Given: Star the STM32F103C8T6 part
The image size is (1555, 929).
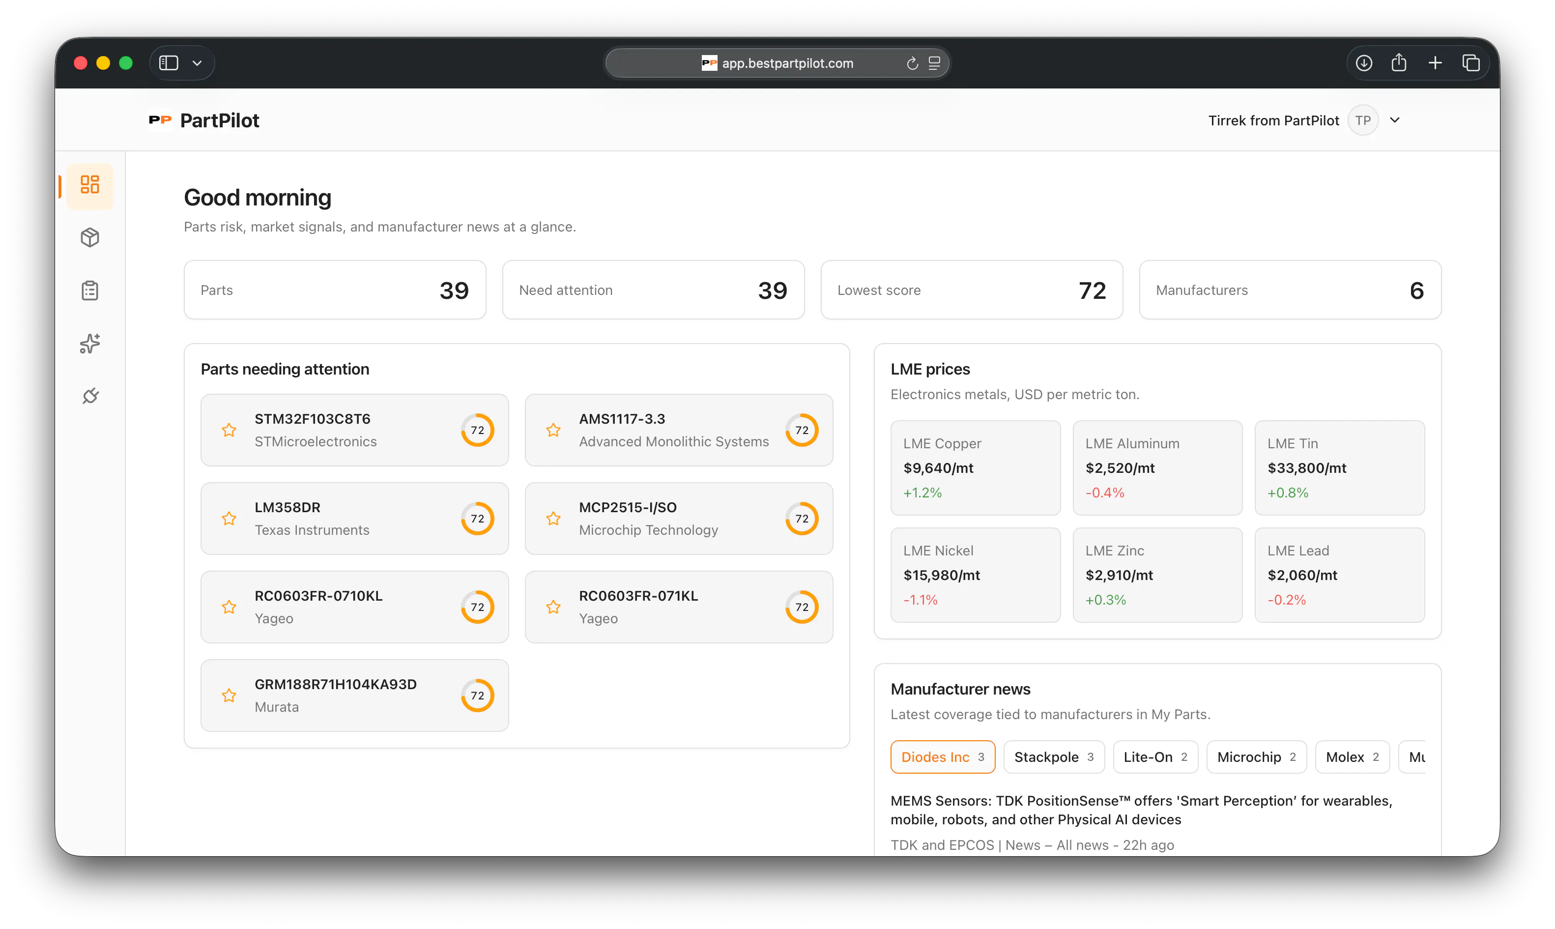Looking at the screenshot, I should (x=229, y=430).
